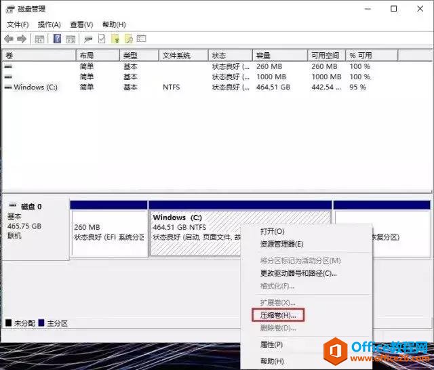Choose 打开(O) in the context menu
The width and height of the screenshot is (434, 370).
tap(273, 232)
